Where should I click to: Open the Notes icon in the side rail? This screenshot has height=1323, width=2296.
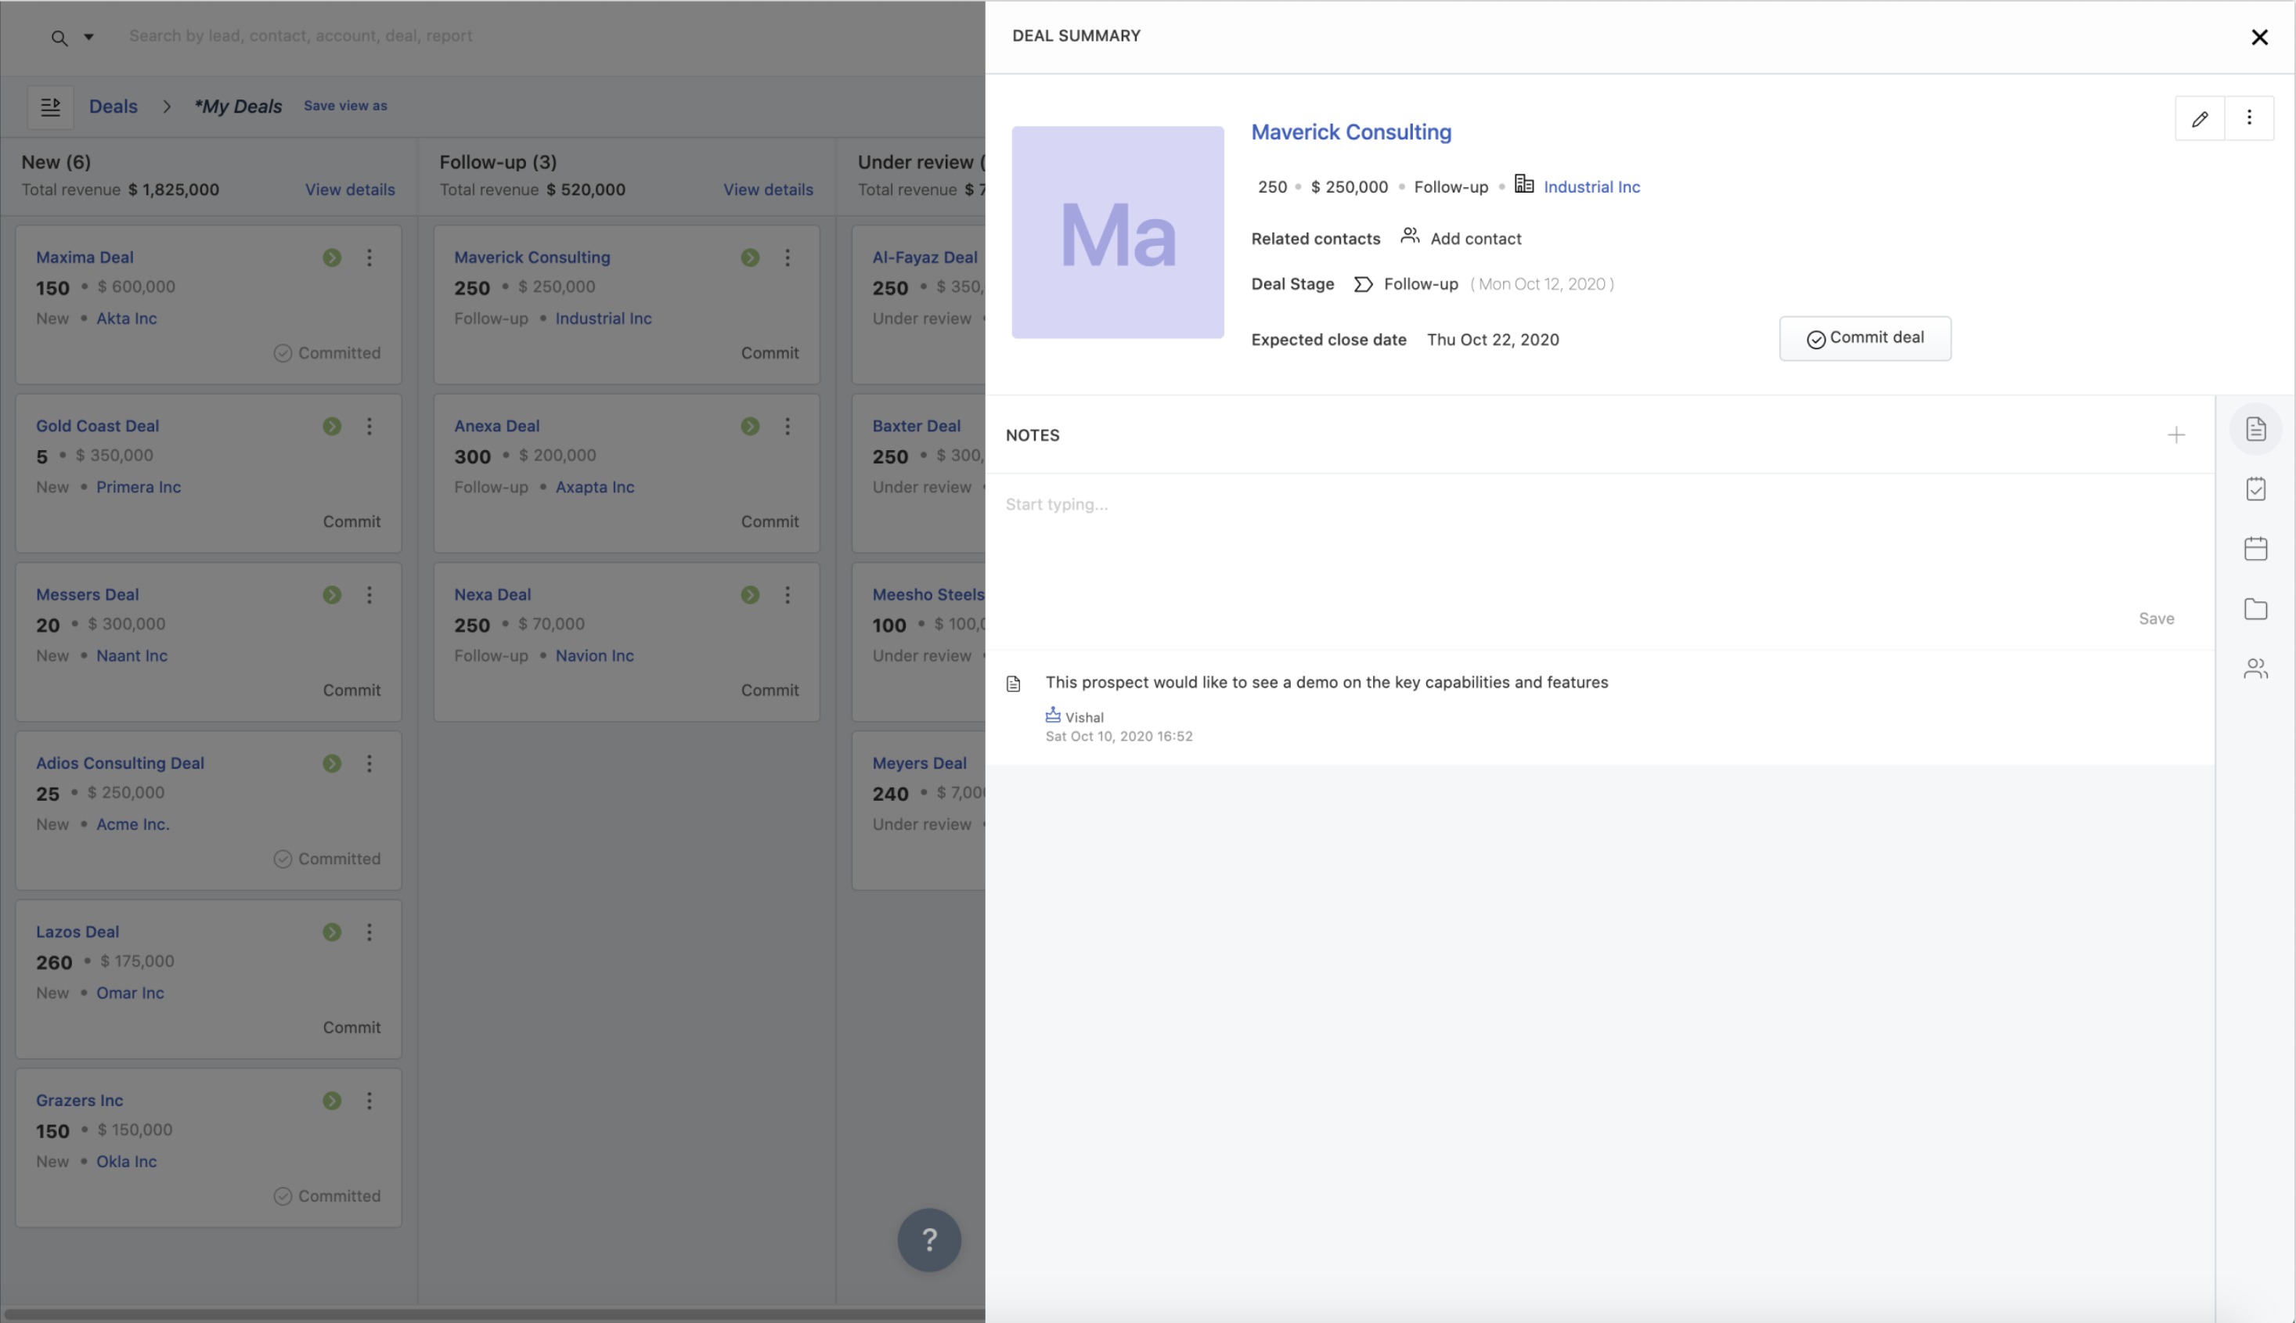[2255, 429]
